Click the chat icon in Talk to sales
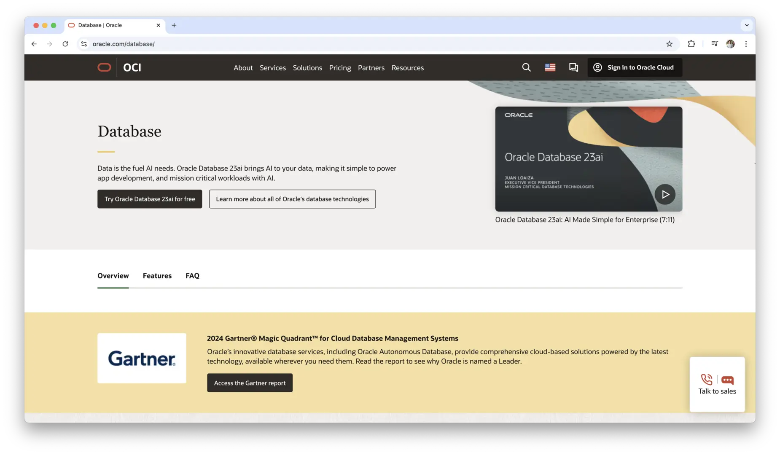 pyautogui.click(x=727, y=380)
